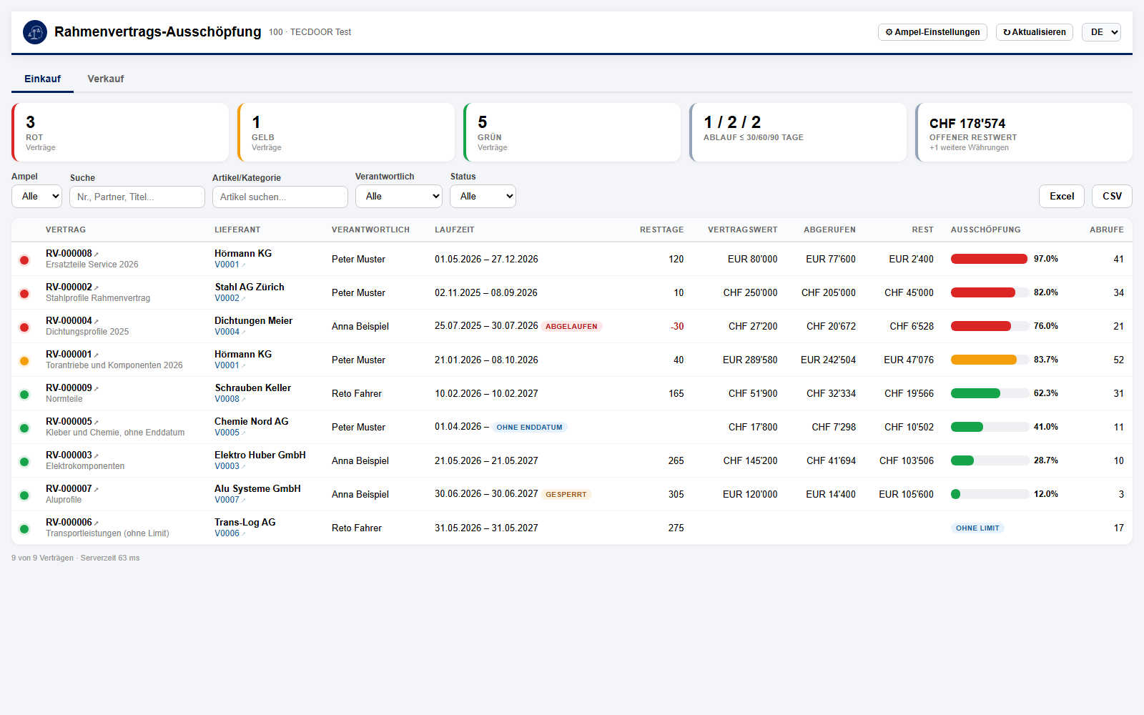Sort by the Lieferant column header

237,230
